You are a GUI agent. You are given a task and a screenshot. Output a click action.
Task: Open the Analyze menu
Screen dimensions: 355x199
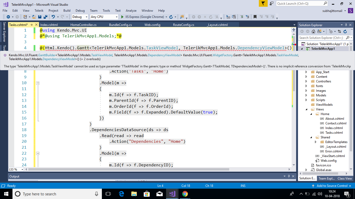(x=131, y=11)
